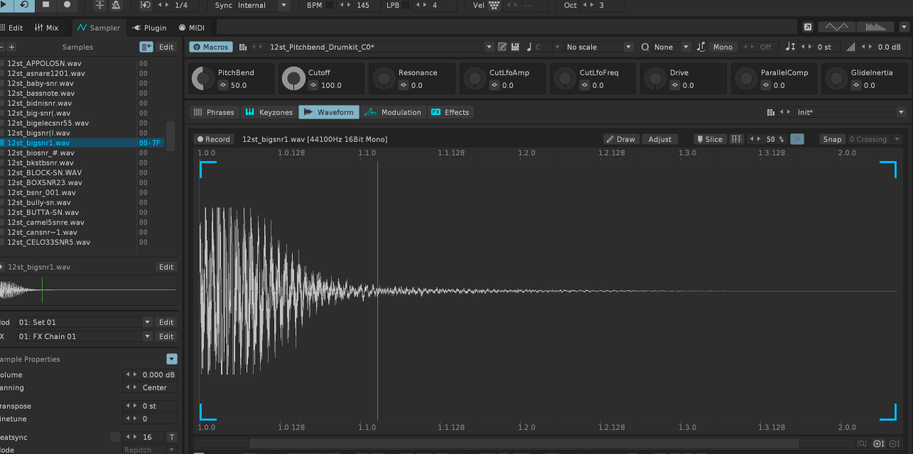Open the Plugin tab
This screenshot has width=913, height=454.
point(149,28)
